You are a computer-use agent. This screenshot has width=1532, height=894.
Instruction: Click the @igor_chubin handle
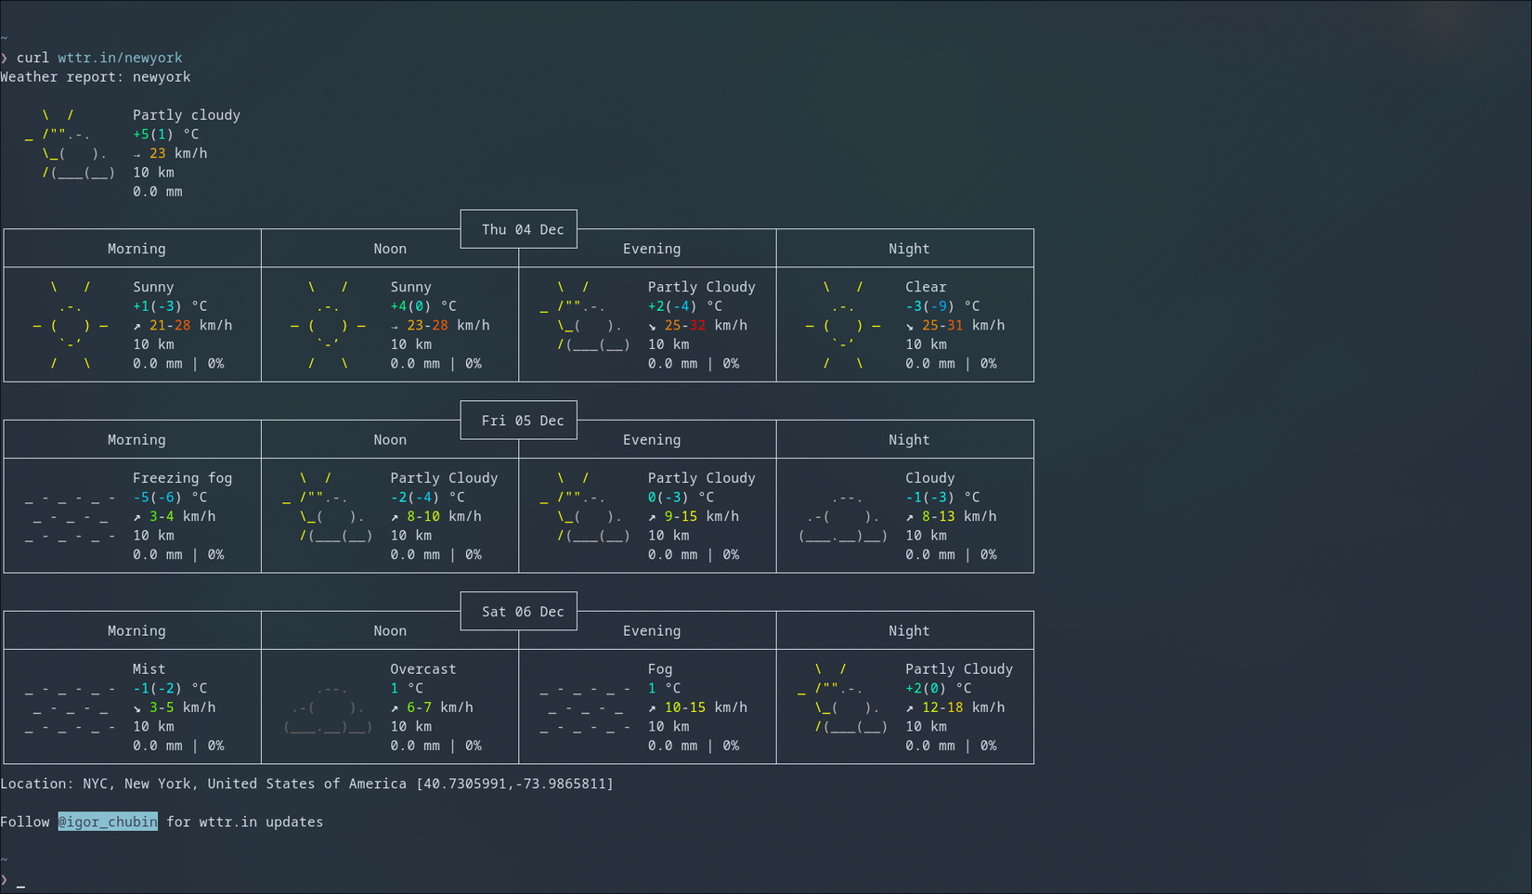108,822
